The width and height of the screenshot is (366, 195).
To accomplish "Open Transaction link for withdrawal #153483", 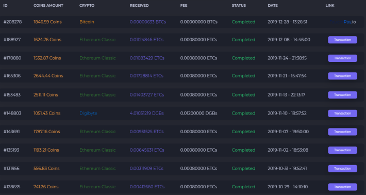I will 342,95.
